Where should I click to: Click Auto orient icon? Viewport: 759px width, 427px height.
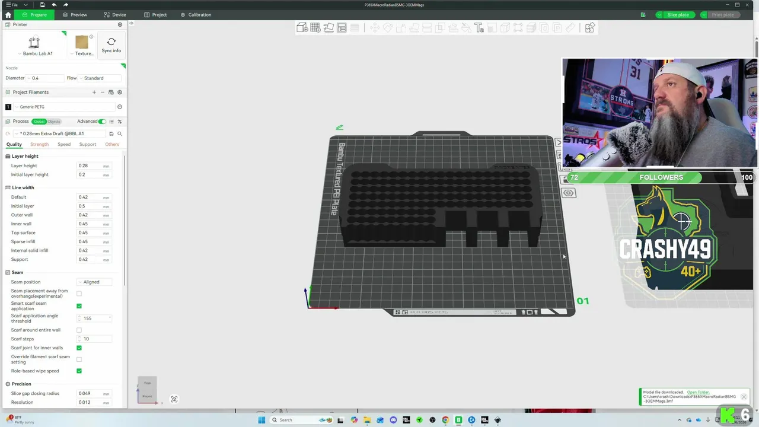(x=329, y=27)
